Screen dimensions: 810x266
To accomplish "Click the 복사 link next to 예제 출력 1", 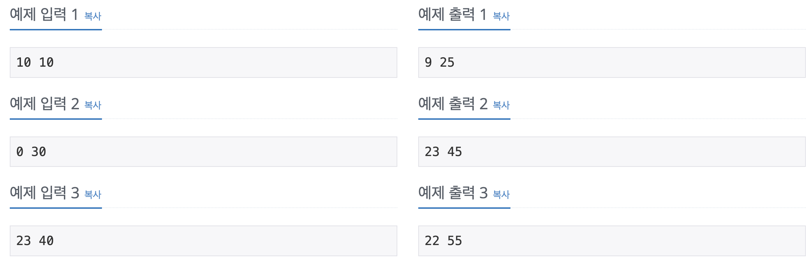I will coord(501,16).
